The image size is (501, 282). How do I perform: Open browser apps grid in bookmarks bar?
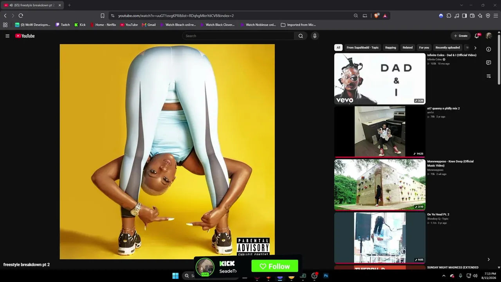(5, 25)
